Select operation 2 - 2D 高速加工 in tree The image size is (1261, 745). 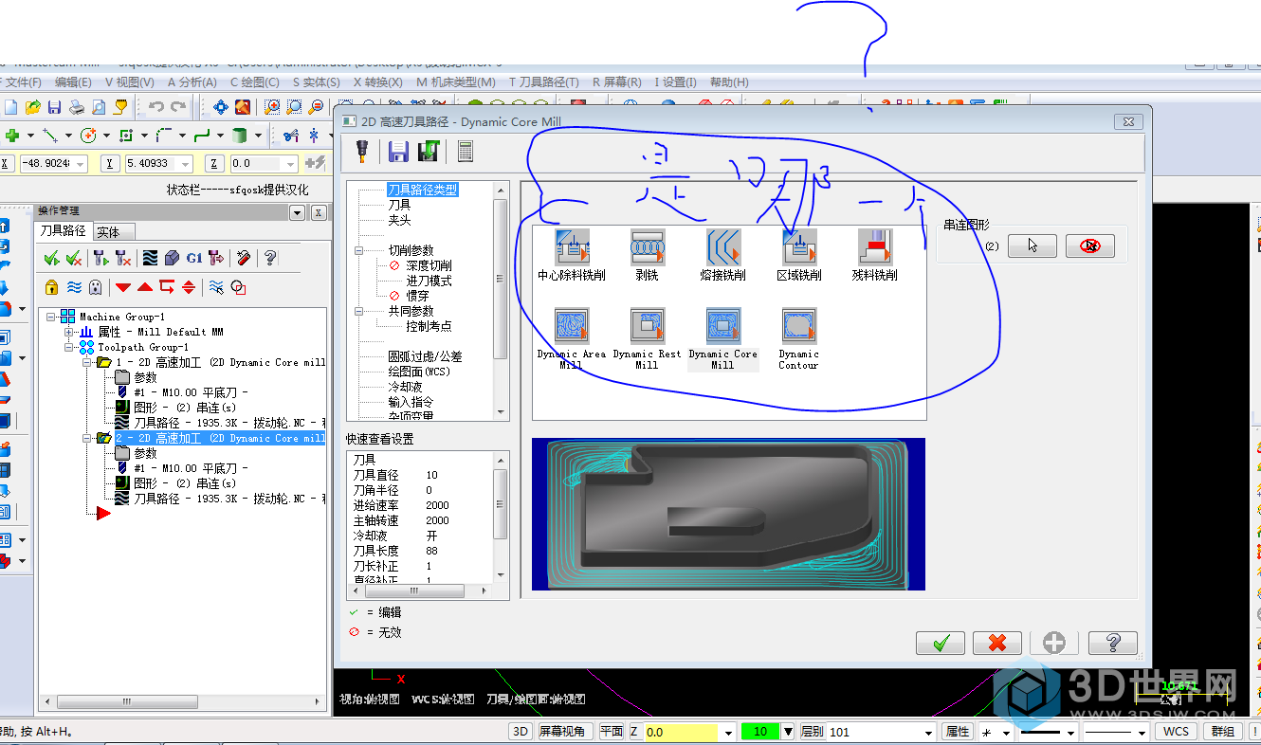click(x=220, y=438)
